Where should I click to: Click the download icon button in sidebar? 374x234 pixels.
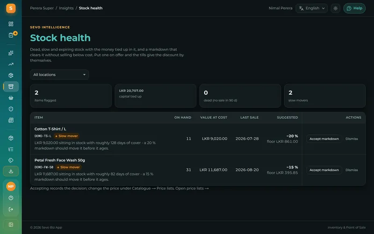click(x=11, y=171)
